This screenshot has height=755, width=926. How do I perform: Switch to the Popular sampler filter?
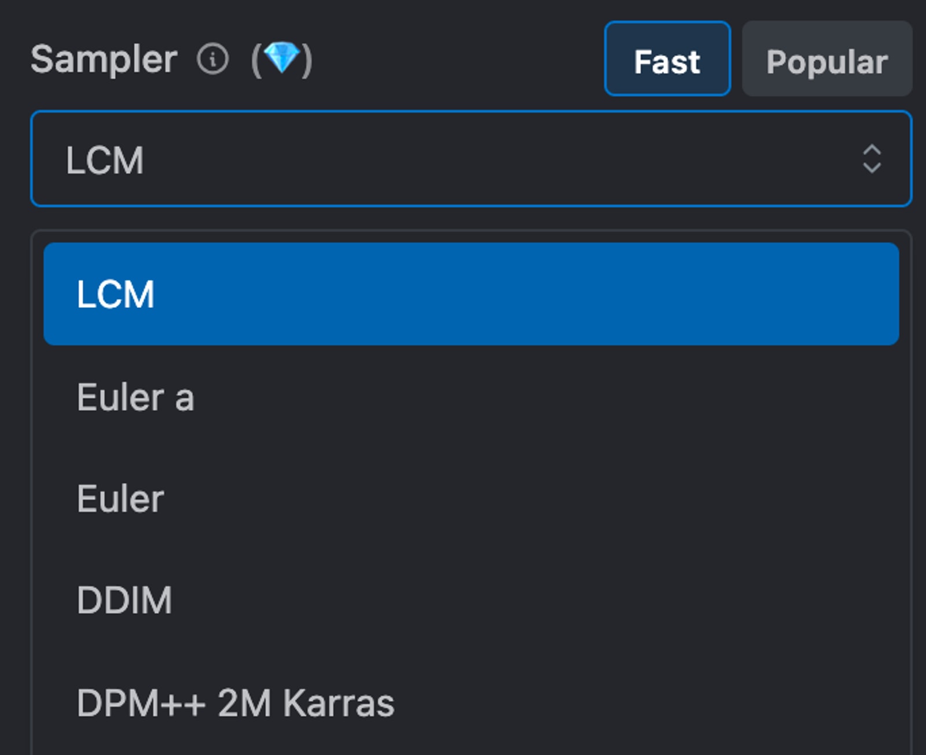(x=826, y=59)
